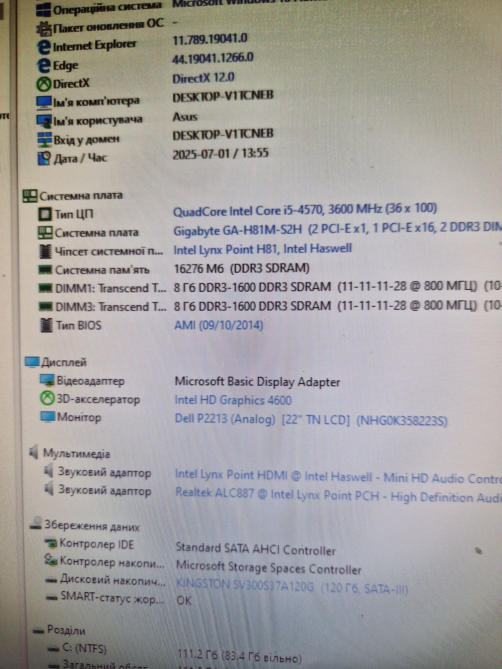
Task: Click the Контролер IDE icon
Action: click(51, 544)
